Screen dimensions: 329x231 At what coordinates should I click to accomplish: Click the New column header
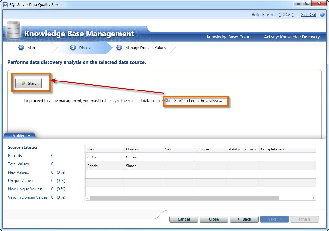tap(179, 149)
